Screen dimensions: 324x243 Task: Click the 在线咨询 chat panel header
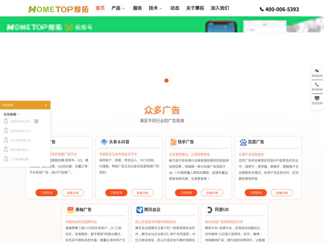25,105
